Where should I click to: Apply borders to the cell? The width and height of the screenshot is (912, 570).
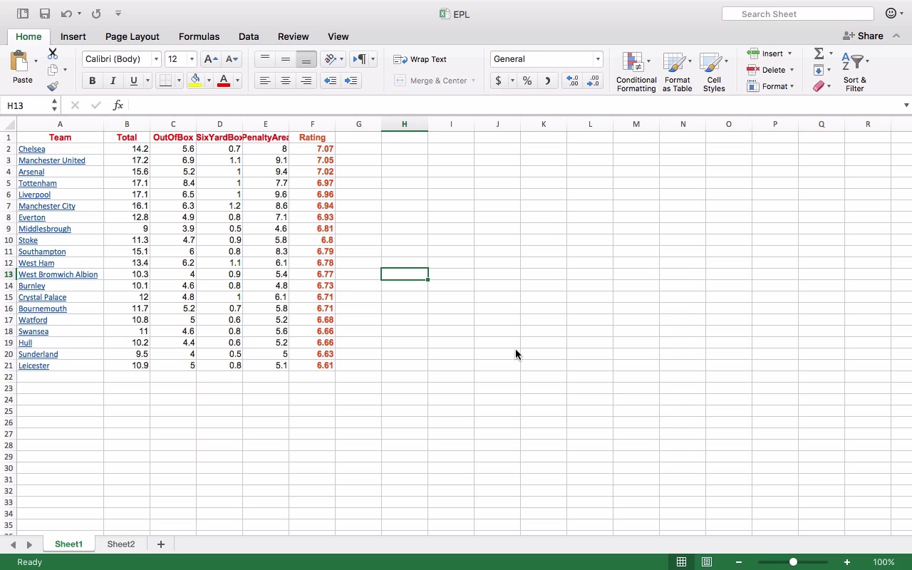165,81
